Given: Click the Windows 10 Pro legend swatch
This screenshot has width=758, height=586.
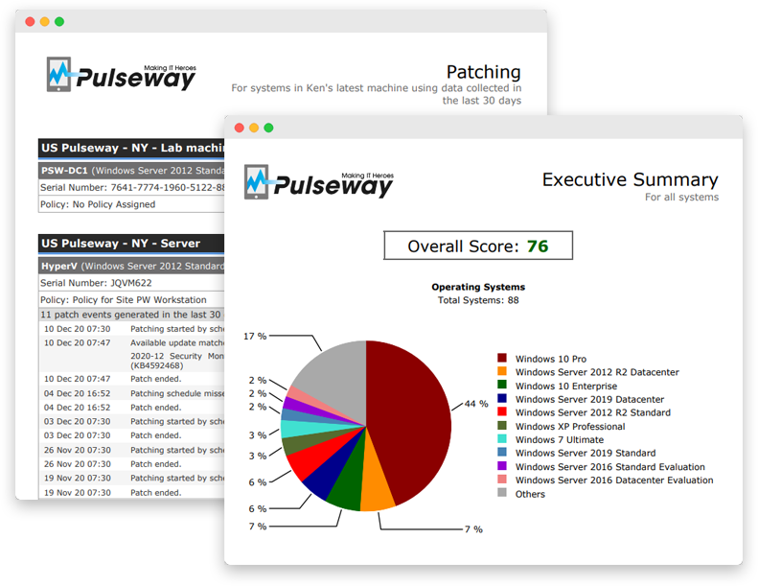Looking at the screenshot, I should [502, 358].
